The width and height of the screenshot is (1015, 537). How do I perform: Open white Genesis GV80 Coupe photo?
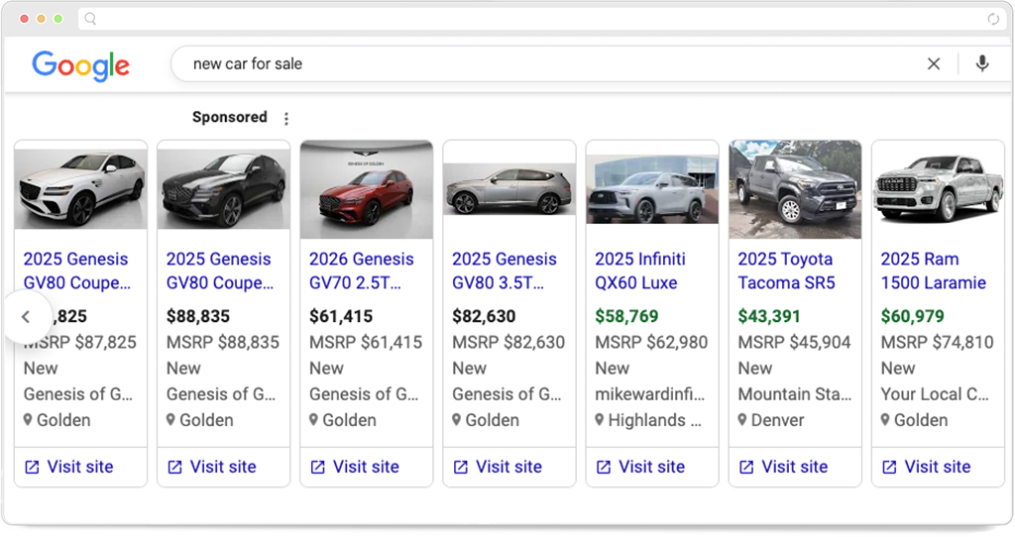tap(81, 189)
